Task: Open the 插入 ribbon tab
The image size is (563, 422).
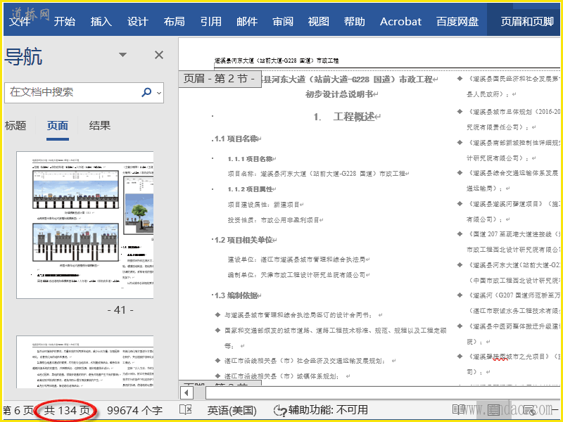Action: [x=101, y=22]
